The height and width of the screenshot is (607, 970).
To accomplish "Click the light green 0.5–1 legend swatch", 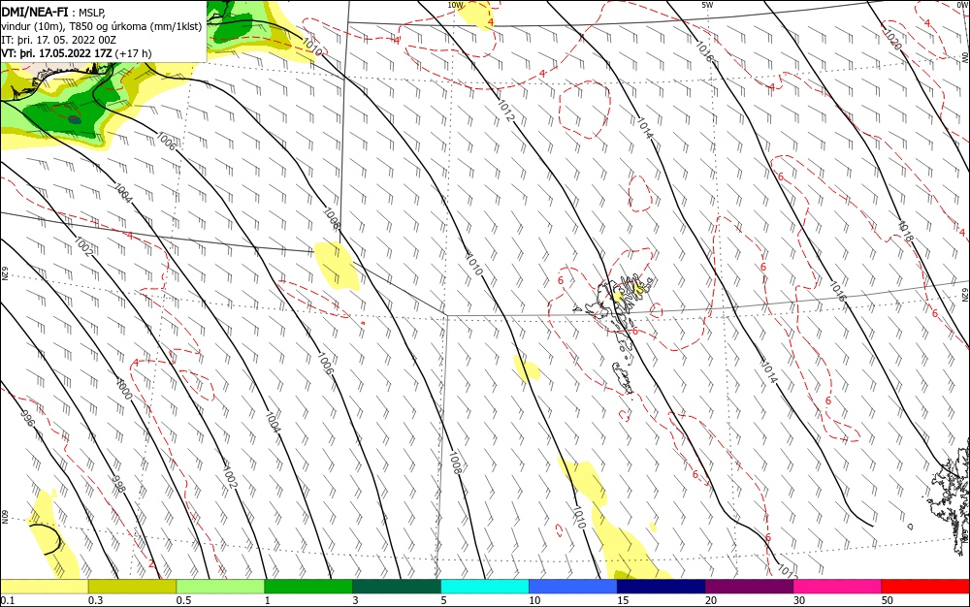I will (x=220, y=587).
